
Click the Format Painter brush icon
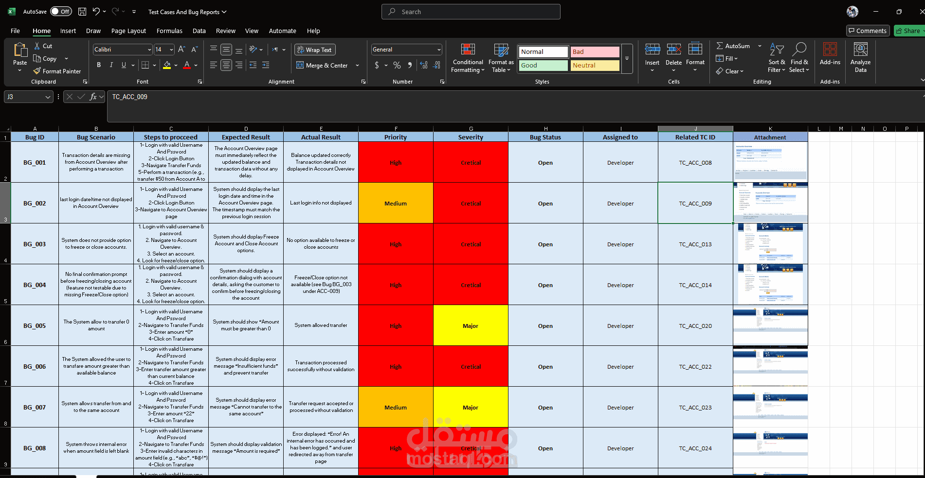(37, 71)
